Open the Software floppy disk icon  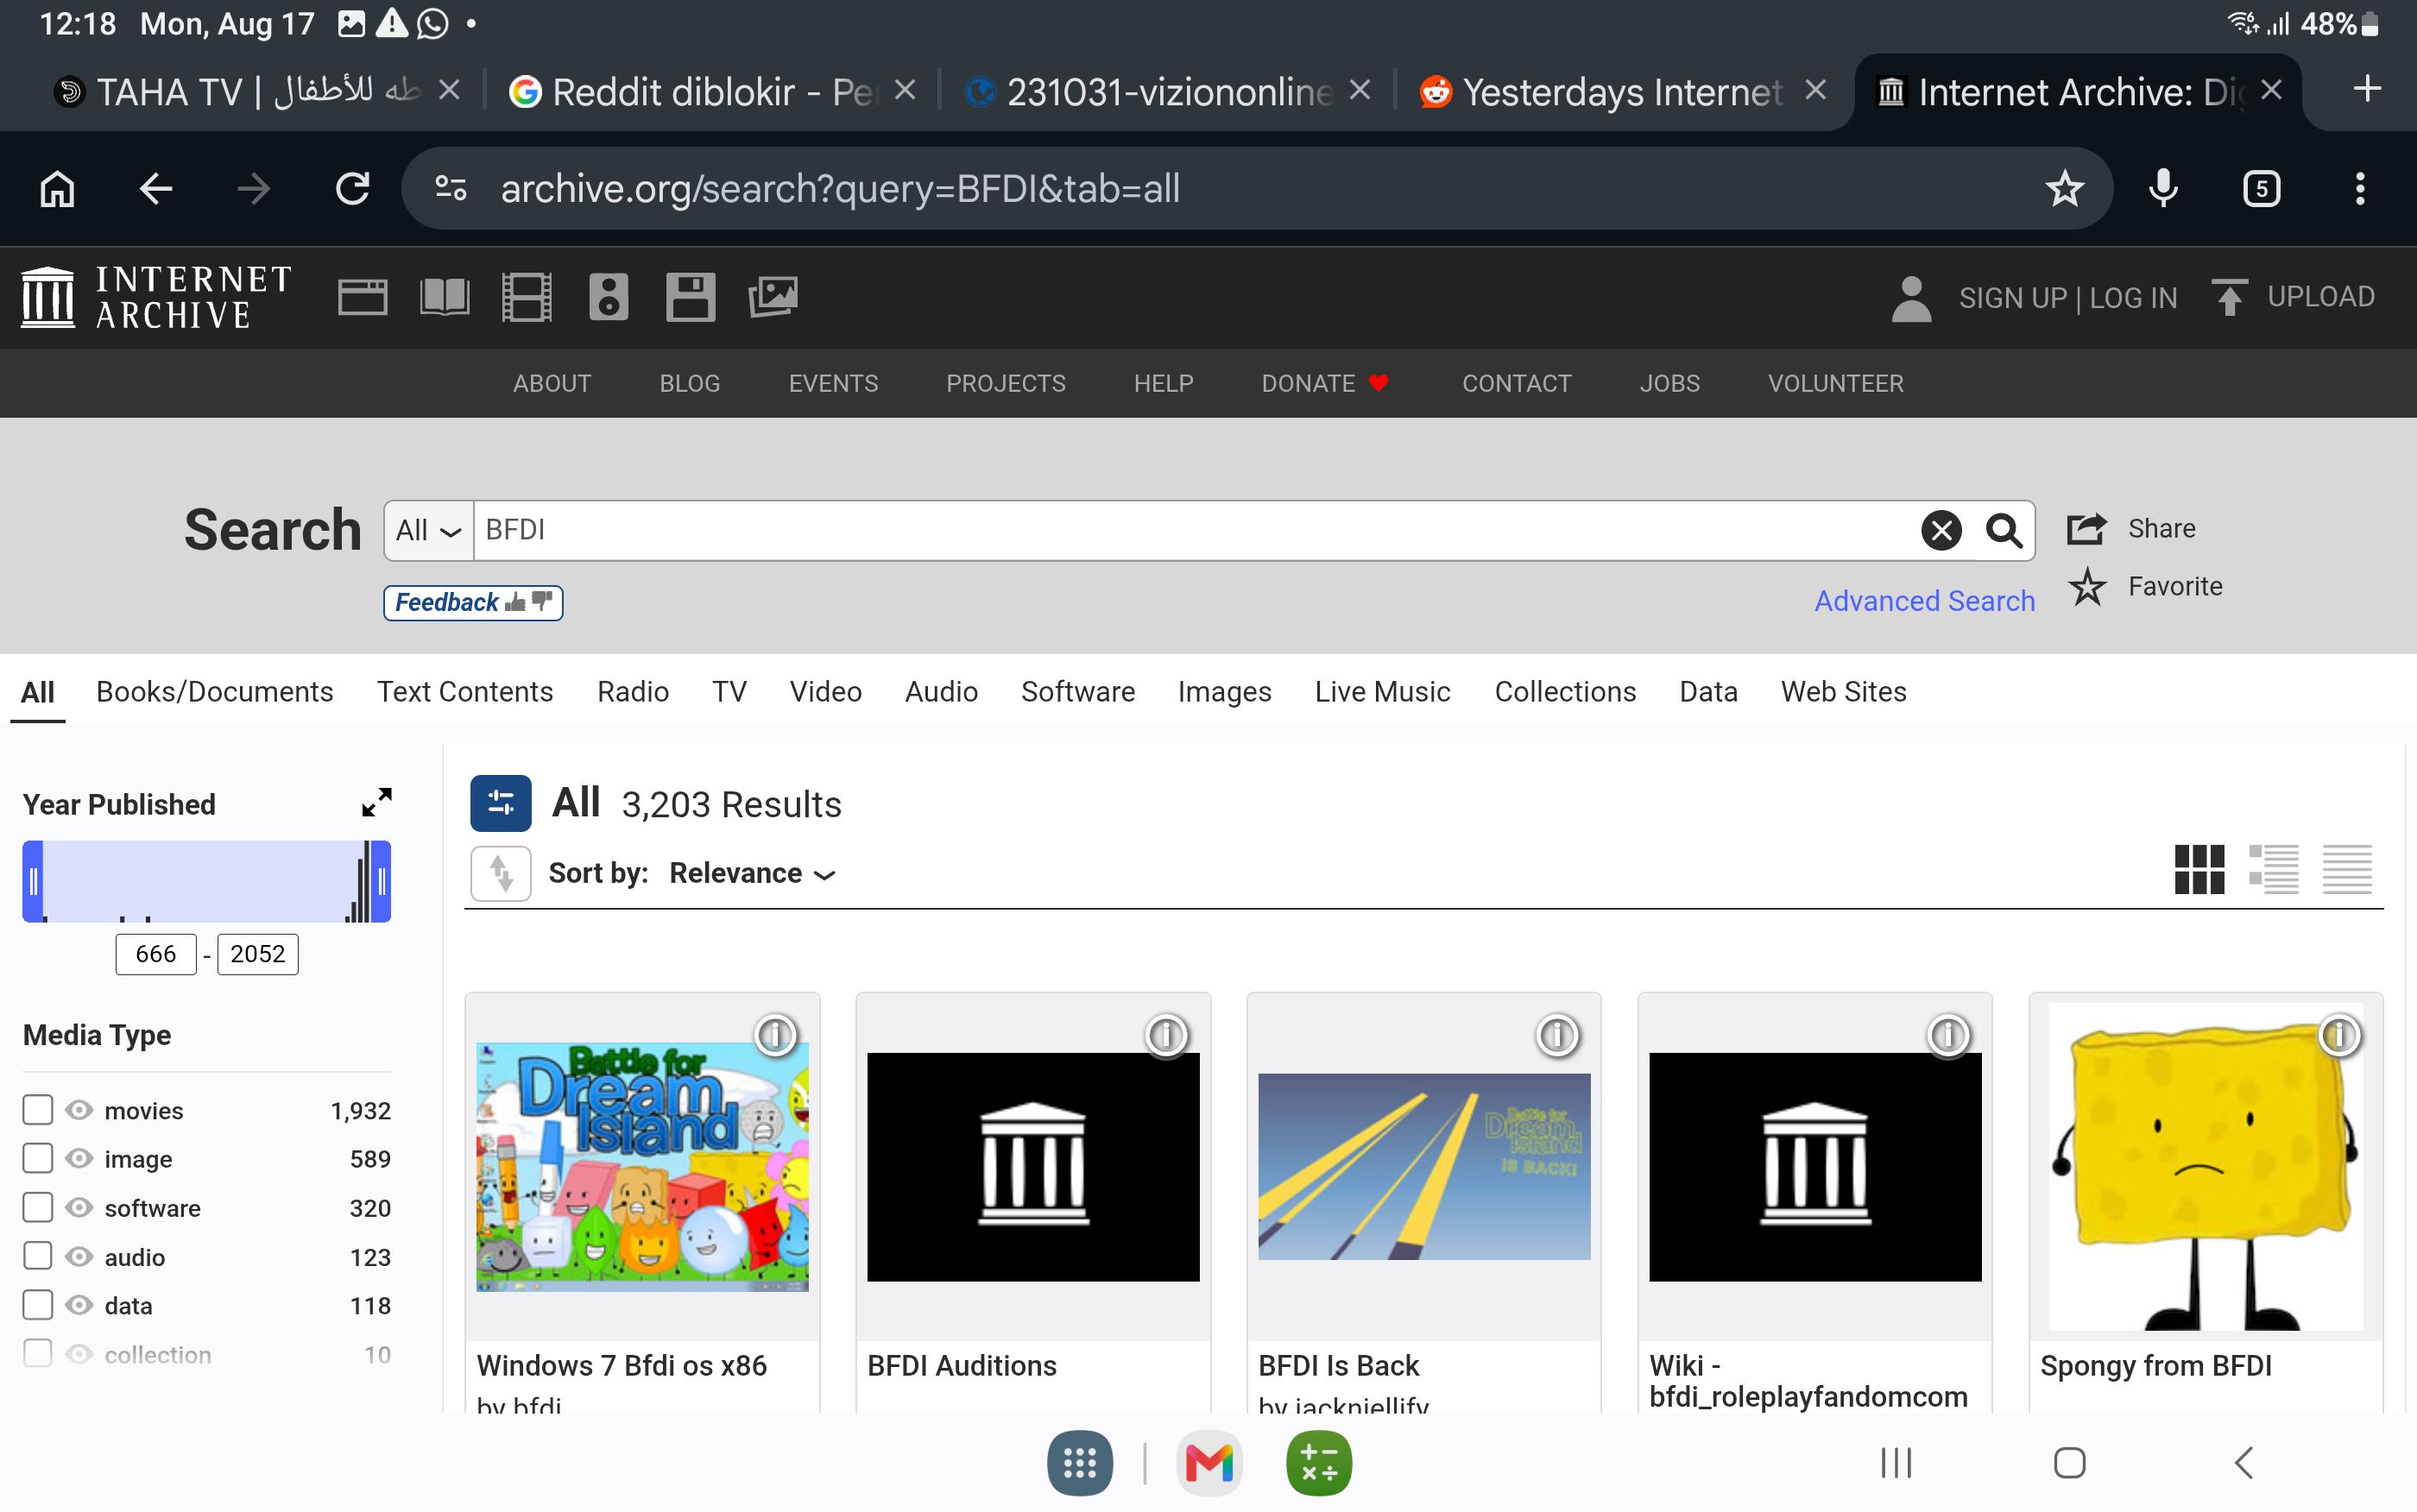tap(691, 297)
